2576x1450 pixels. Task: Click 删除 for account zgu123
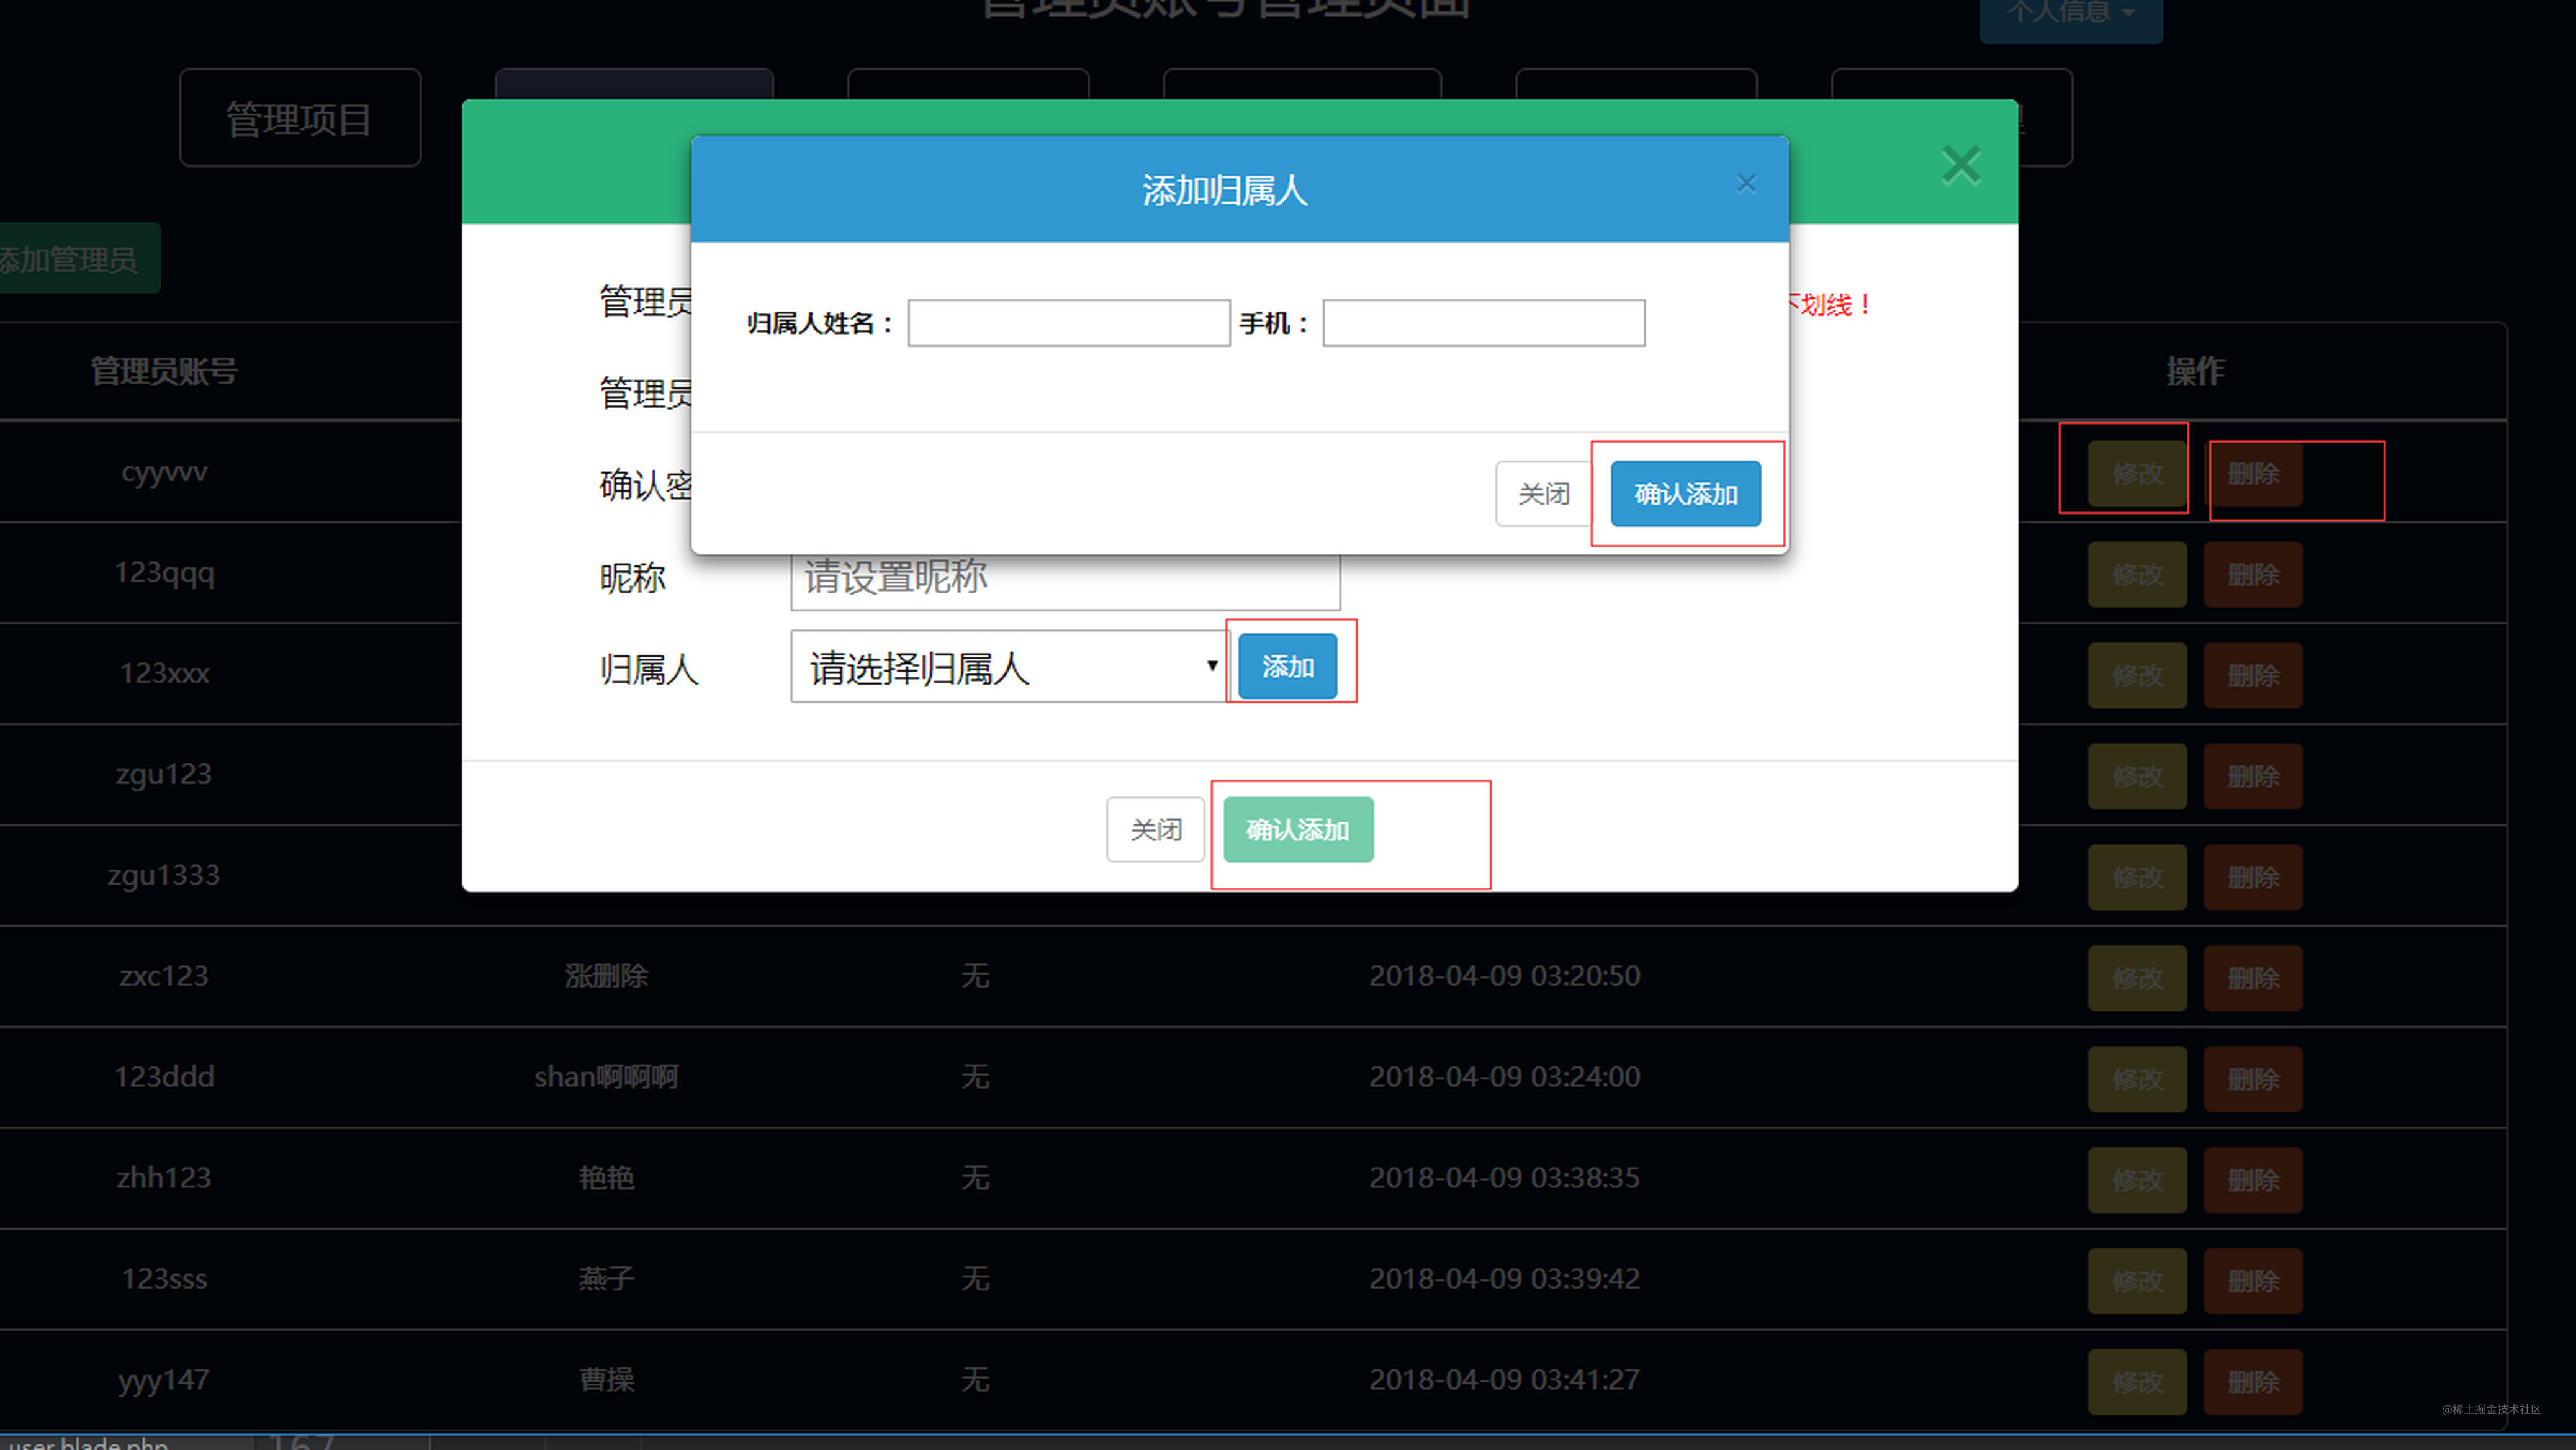click(2253, 777)
